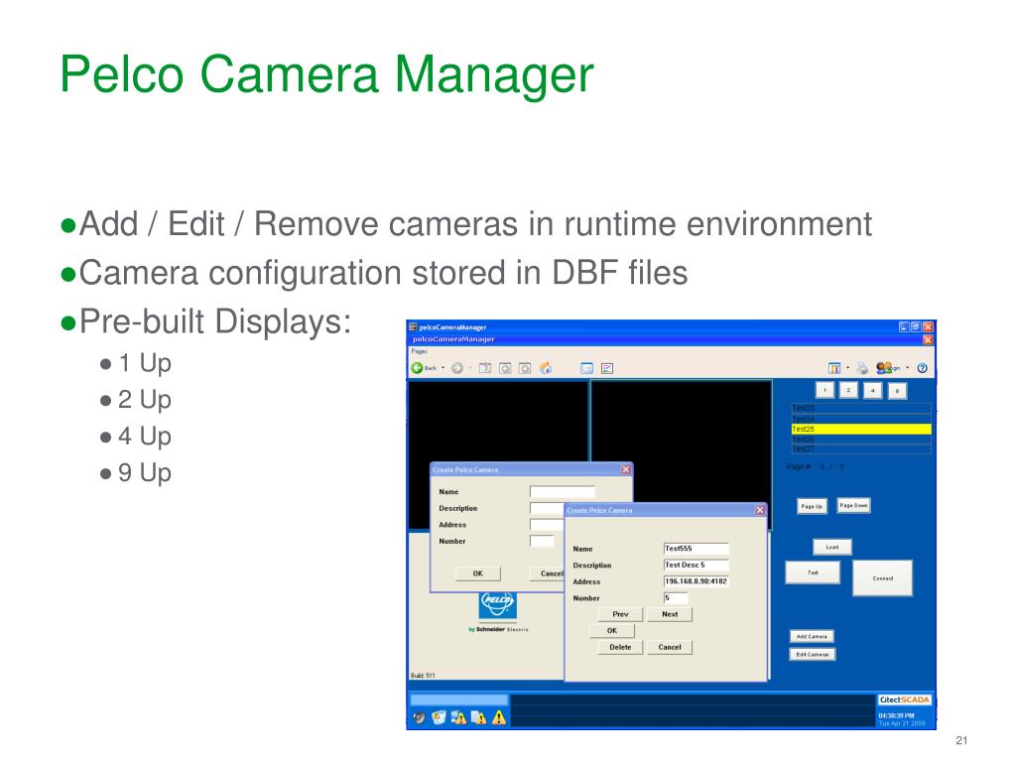Click the printer icon
1016x762 pixels.
(x=862, y=368)
